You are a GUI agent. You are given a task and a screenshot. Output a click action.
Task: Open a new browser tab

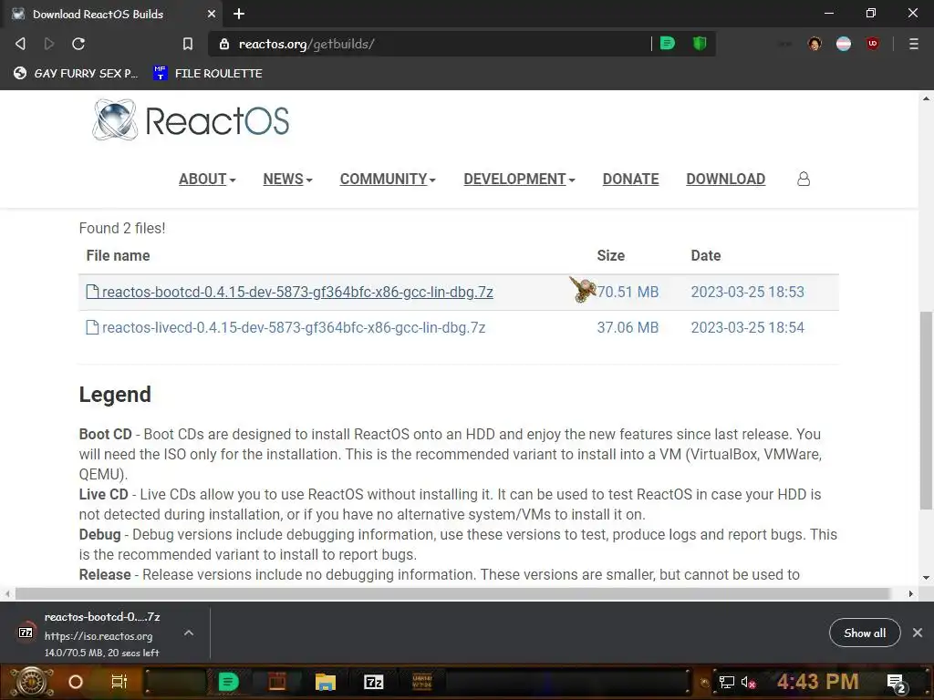pyautogui.click(x=239, y=14)
